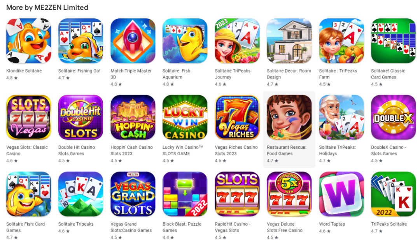Open the Block Blast: Puzzle Games icon
This screenshot has width=420, height=246.
(x=185, y=194)
